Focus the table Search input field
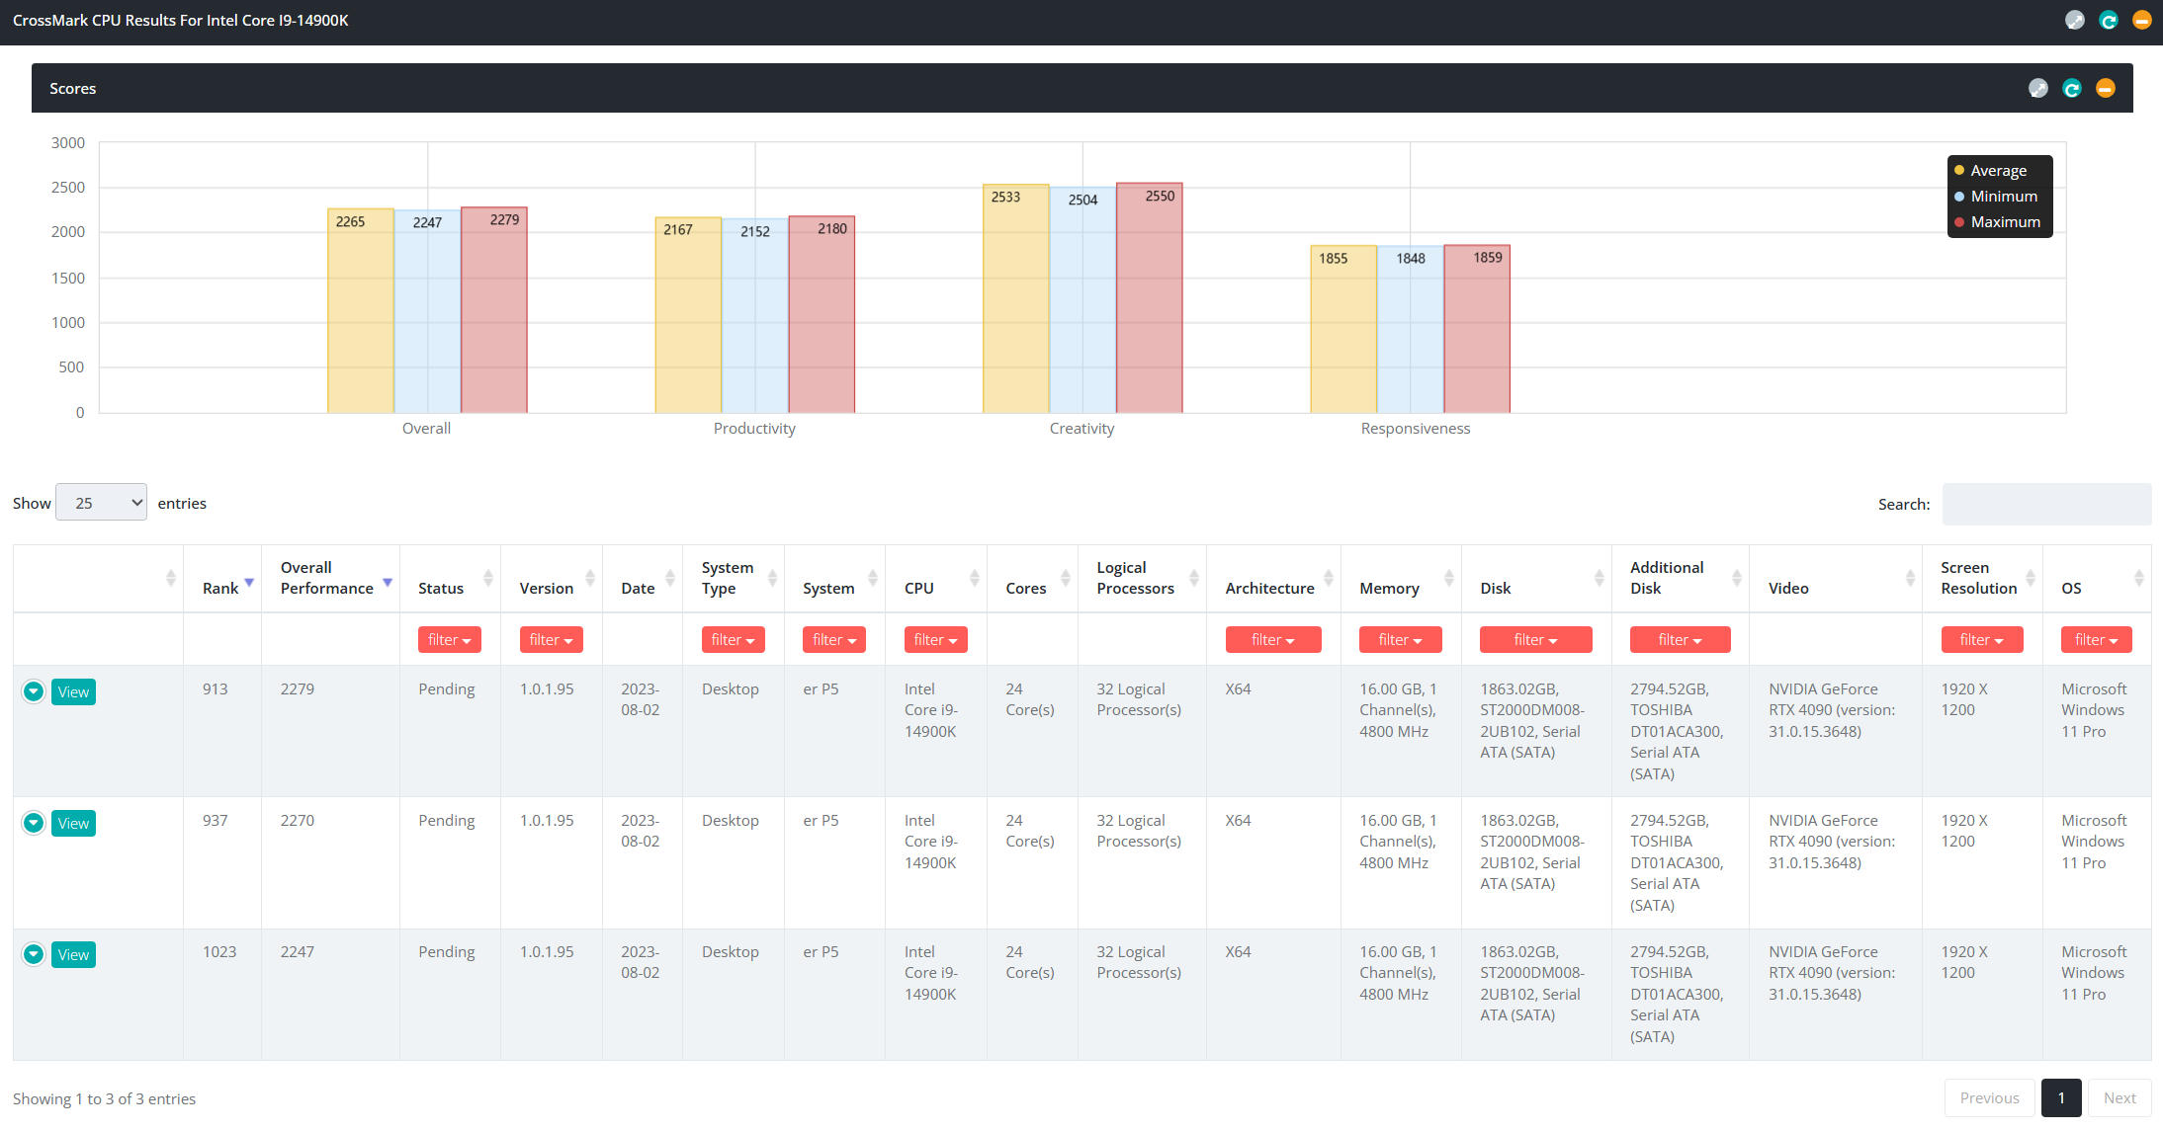This screenshot has width=2163, height=1132. (x=2046, y=504)
